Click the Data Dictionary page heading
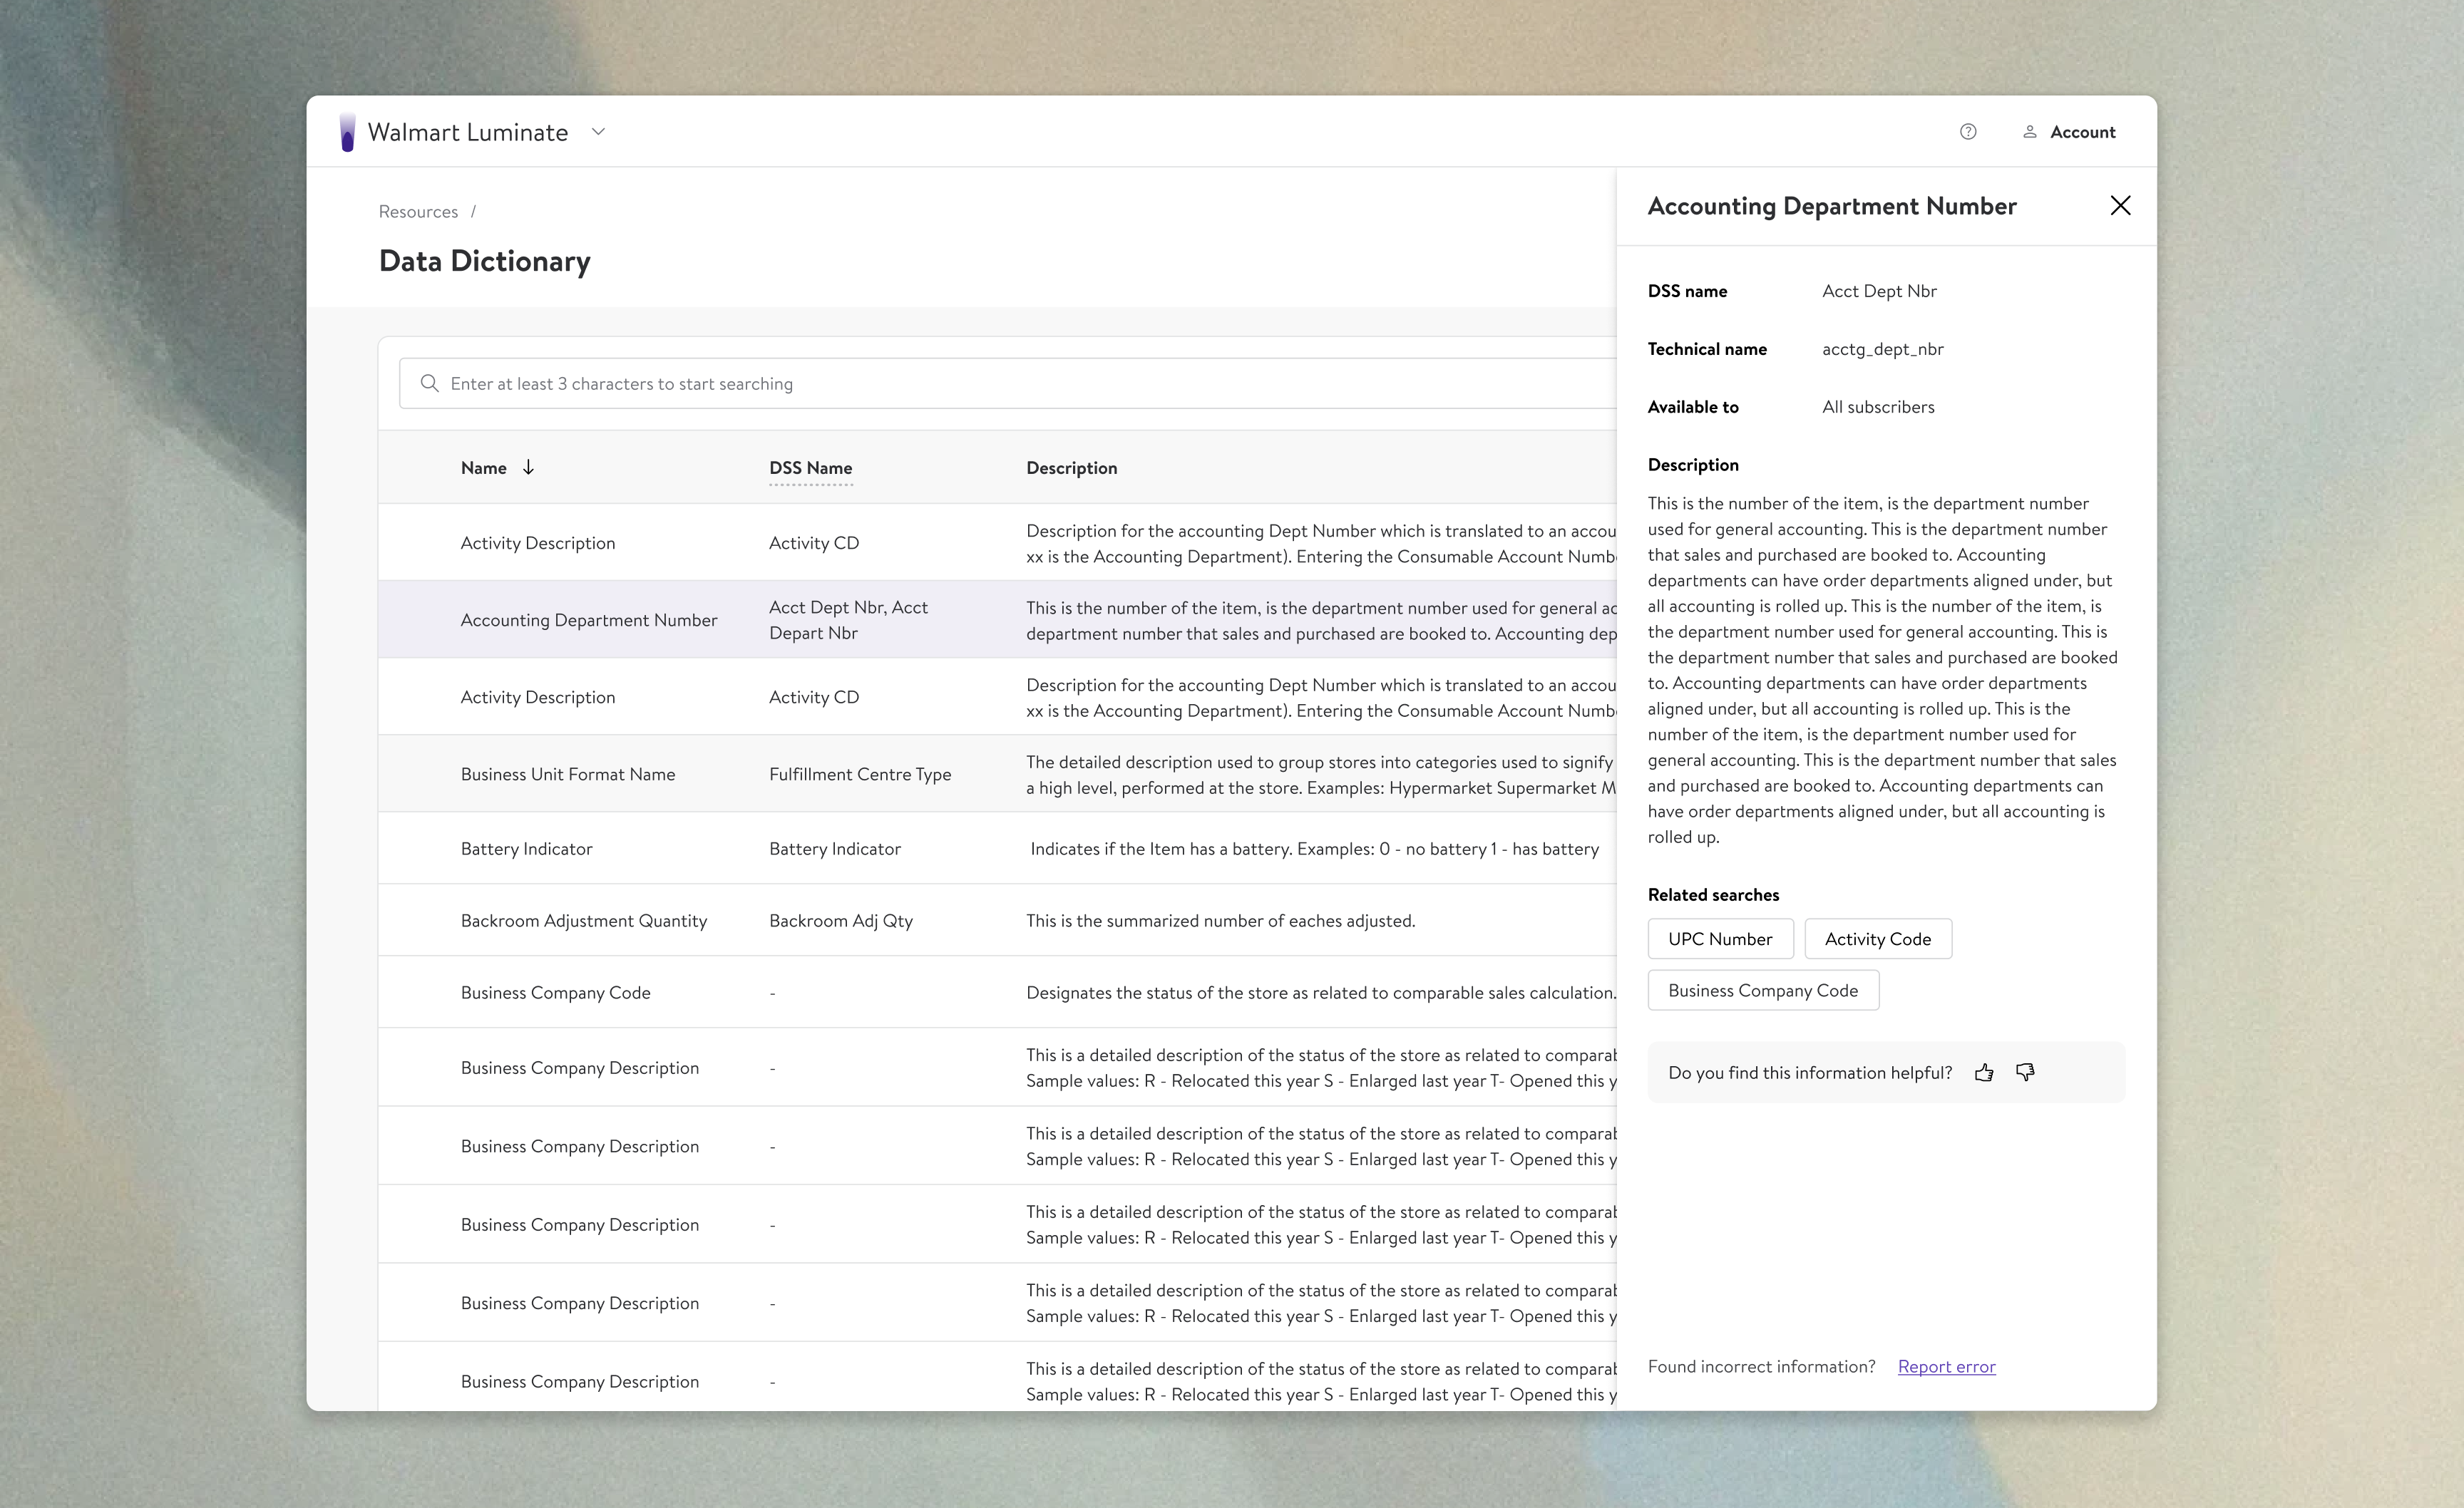Screen dimensions: 2464x1508 tap(484, 261)
